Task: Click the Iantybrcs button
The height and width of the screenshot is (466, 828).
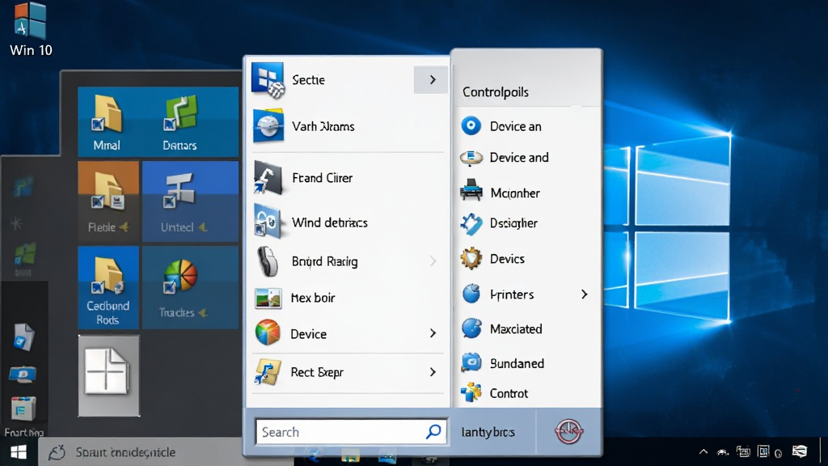Action: pos(488,432)
